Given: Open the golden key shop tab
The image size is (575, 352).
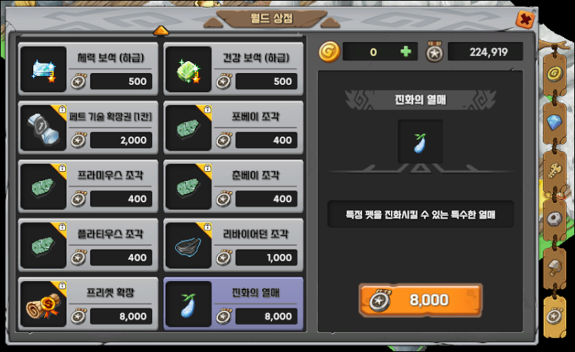Looking at the screenshot, I should click(x=554, y=170).
